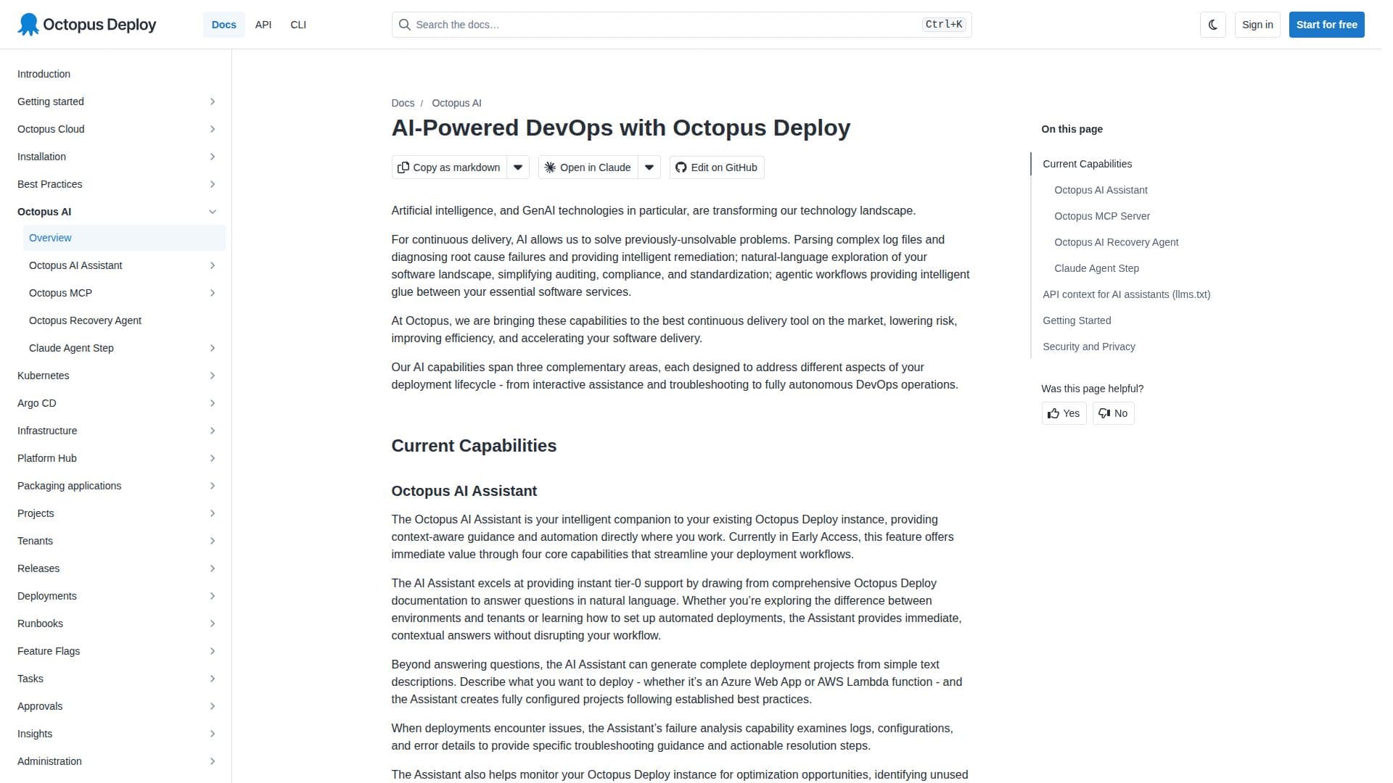Image resolution: width=1393 pixels, height=783 pixels.
Task: Expand Best Practices chevron
Action: click(213, 184)
